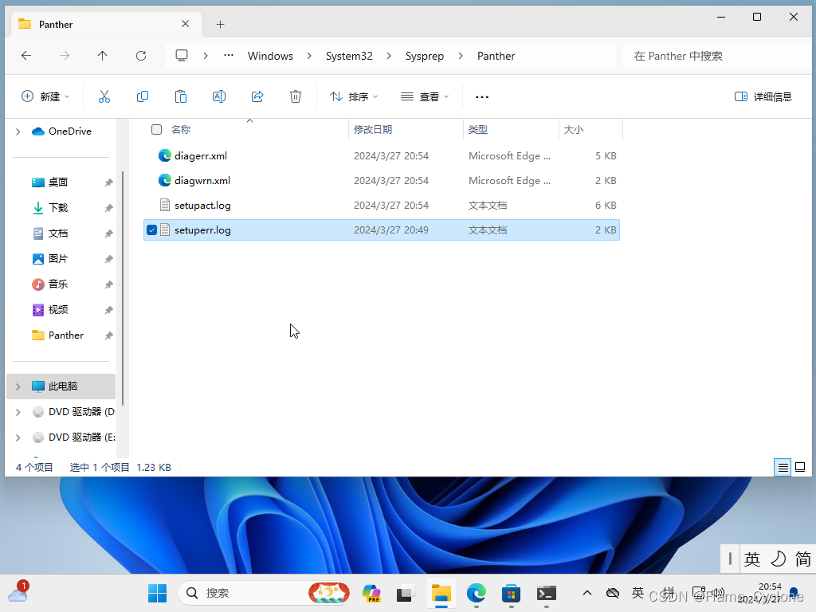
Task: Expand the DVD drive (E:) node
Action: 18,437
